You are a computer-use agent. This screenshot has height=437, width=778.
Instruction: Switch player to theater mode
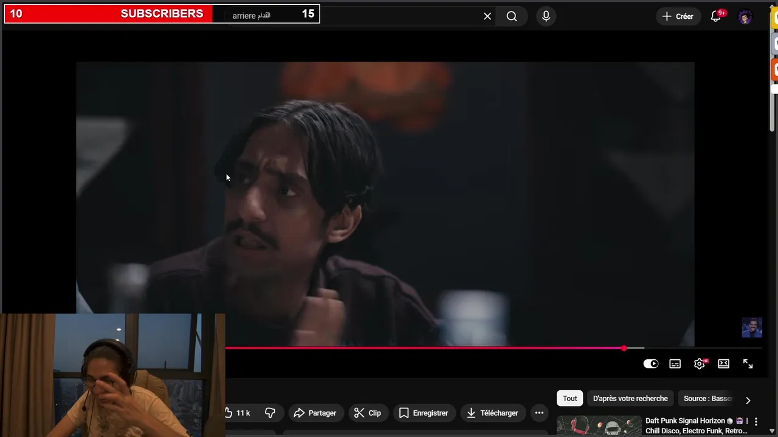pos(724,364)
